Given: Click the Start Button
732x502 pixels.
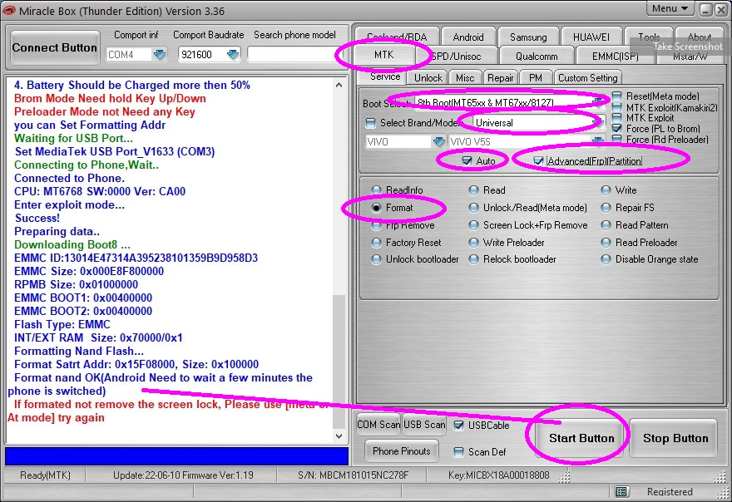Looking at the screenshot, I should pyautogui.click(x=581, y=438).
